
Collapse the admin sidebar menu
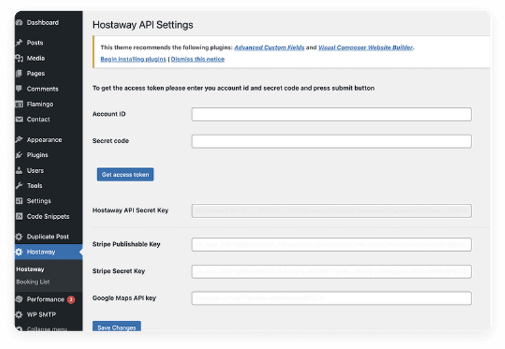tap(47, 329)
